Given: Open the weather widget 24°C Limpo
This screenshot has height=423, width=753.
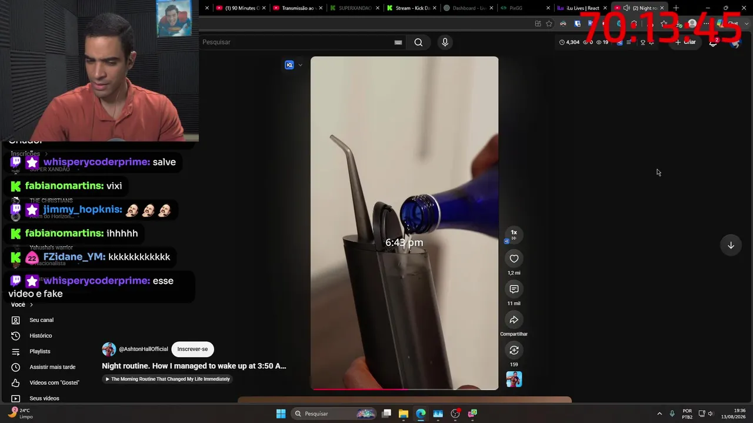Looking at the screenshot, I should (x=20, y=414).
